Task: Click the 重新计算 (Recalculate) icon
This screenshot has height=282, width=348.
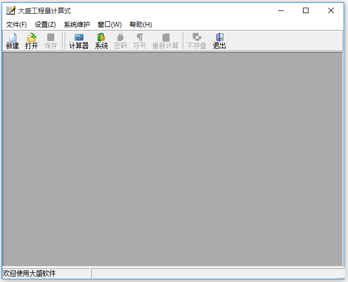Action: click(x=165, y=41)
